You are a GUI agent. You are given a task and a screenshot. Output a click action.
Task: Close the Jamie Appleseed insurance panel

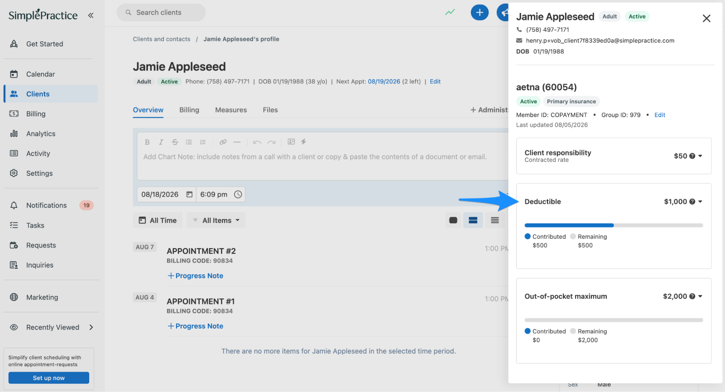(706, 18)
